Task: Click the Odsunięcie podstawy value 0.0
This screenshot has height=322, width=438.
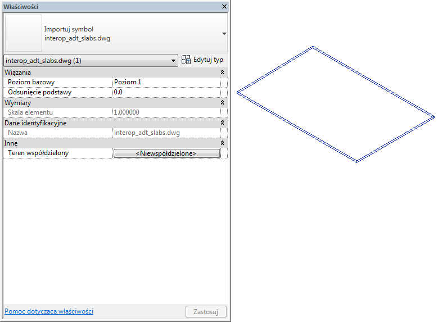Action: click(166, 92)
